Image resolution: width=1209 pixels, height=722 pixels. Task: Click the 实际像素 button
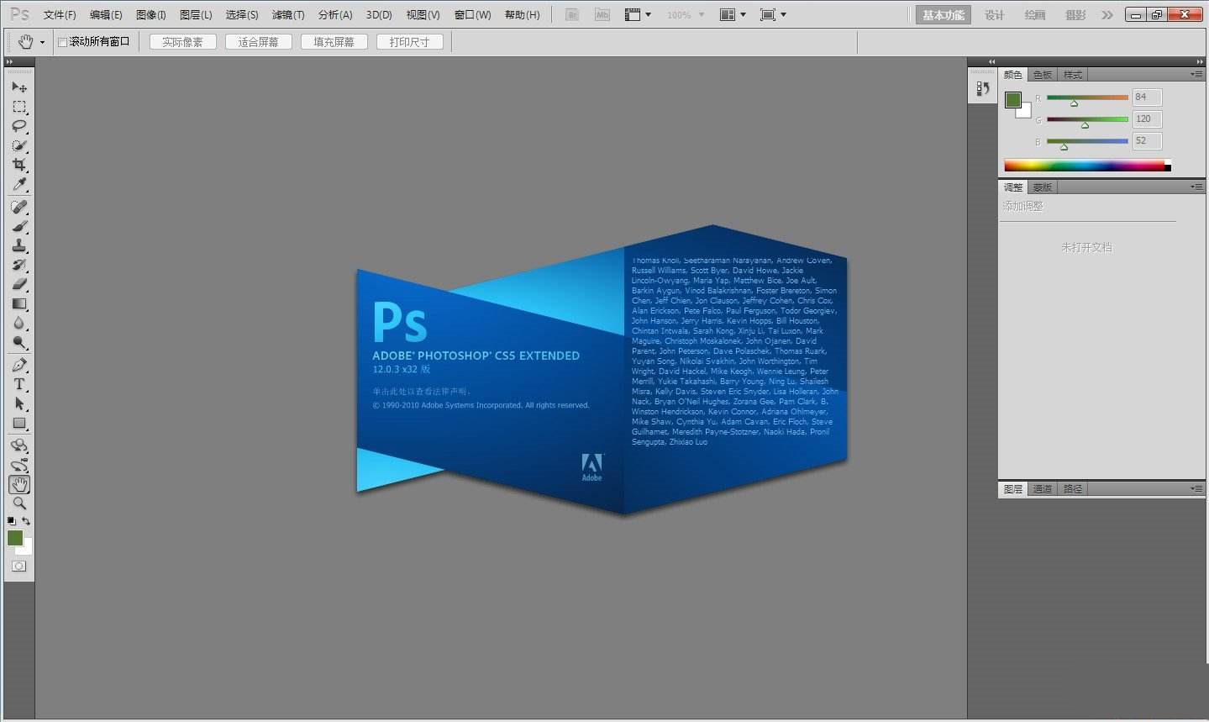tap(182, 42)
